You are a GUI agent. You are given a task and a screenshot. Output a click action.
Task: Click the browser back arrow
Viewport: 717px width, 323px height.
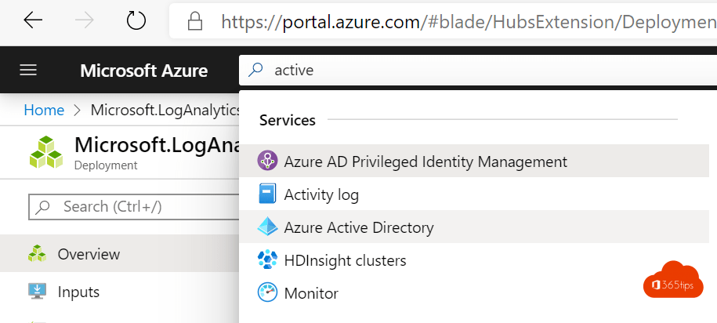[34, 20]
